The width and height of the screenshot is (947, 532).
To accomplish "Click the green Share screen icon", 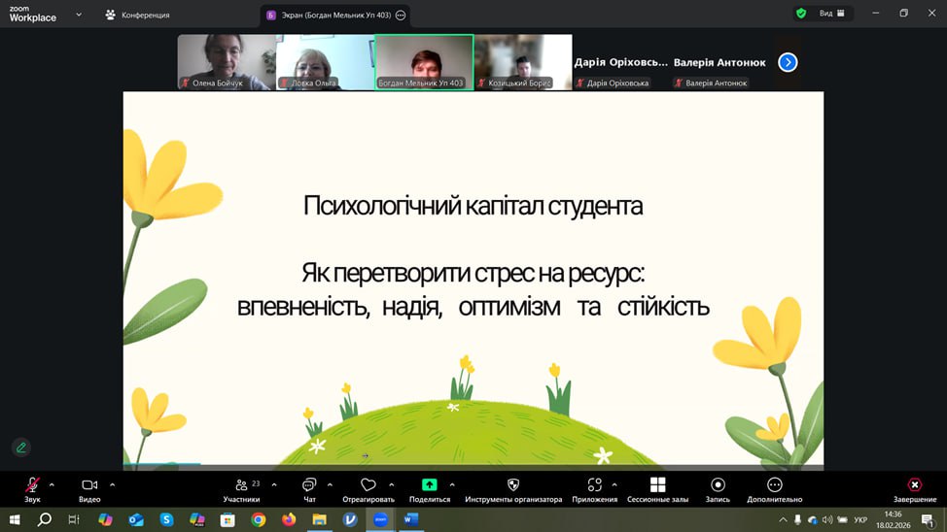I will click(x=429, y=484).
